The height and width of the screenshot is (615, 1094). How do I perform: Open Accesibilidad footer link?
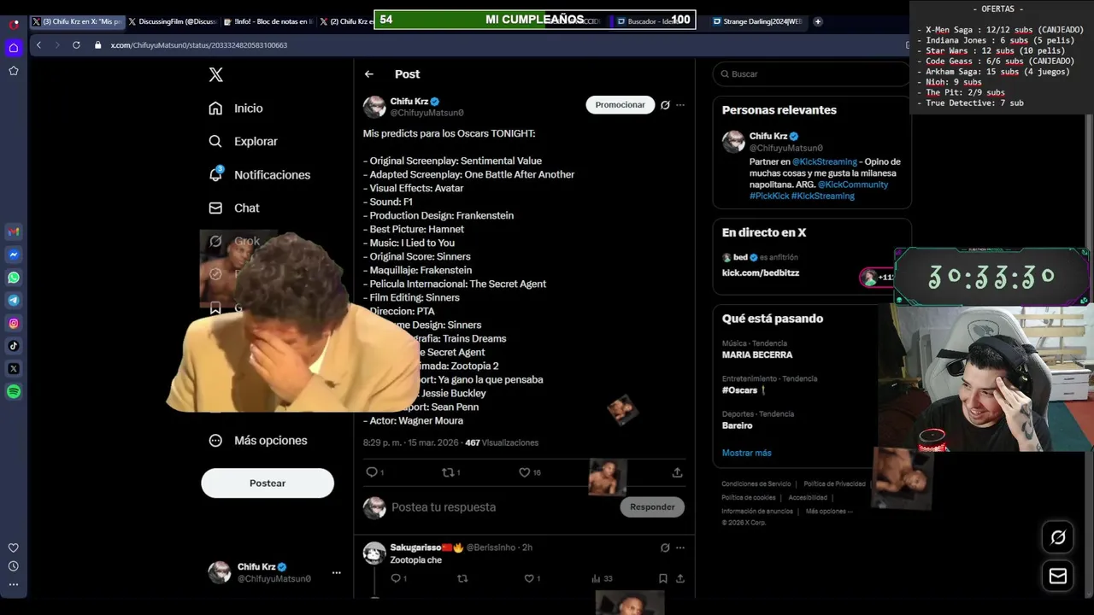[808, 498]
